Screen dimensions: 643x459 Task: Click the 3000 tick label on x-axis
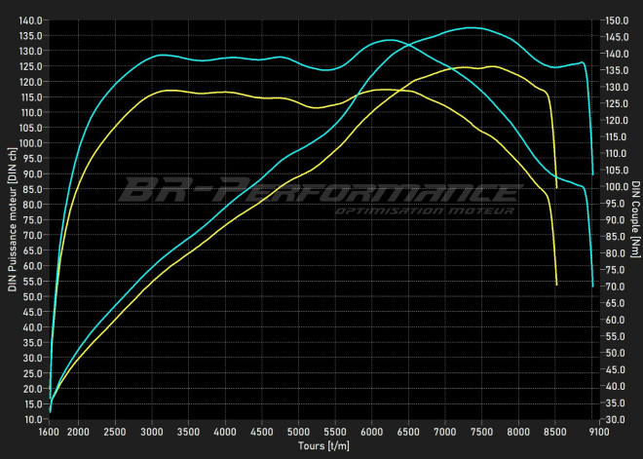(x=152, y=432)
